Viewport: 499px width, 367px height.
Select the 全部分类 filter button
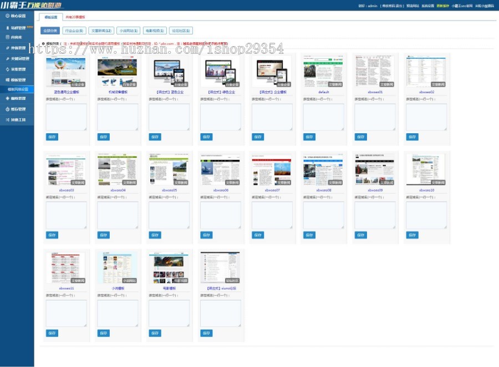pyautogui.click(x=50, y=31)
